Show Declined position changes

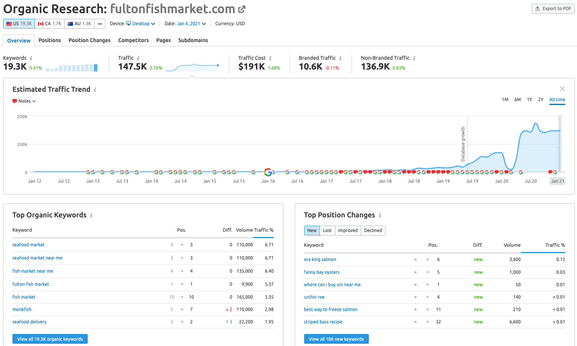[373, 231]
